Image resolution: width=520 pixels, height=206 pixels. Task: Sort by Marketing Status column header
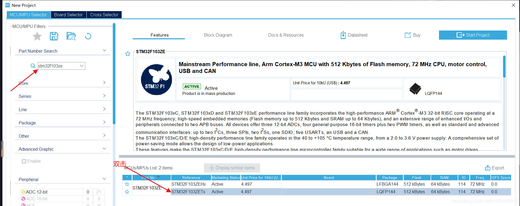(x=226, y=178)
